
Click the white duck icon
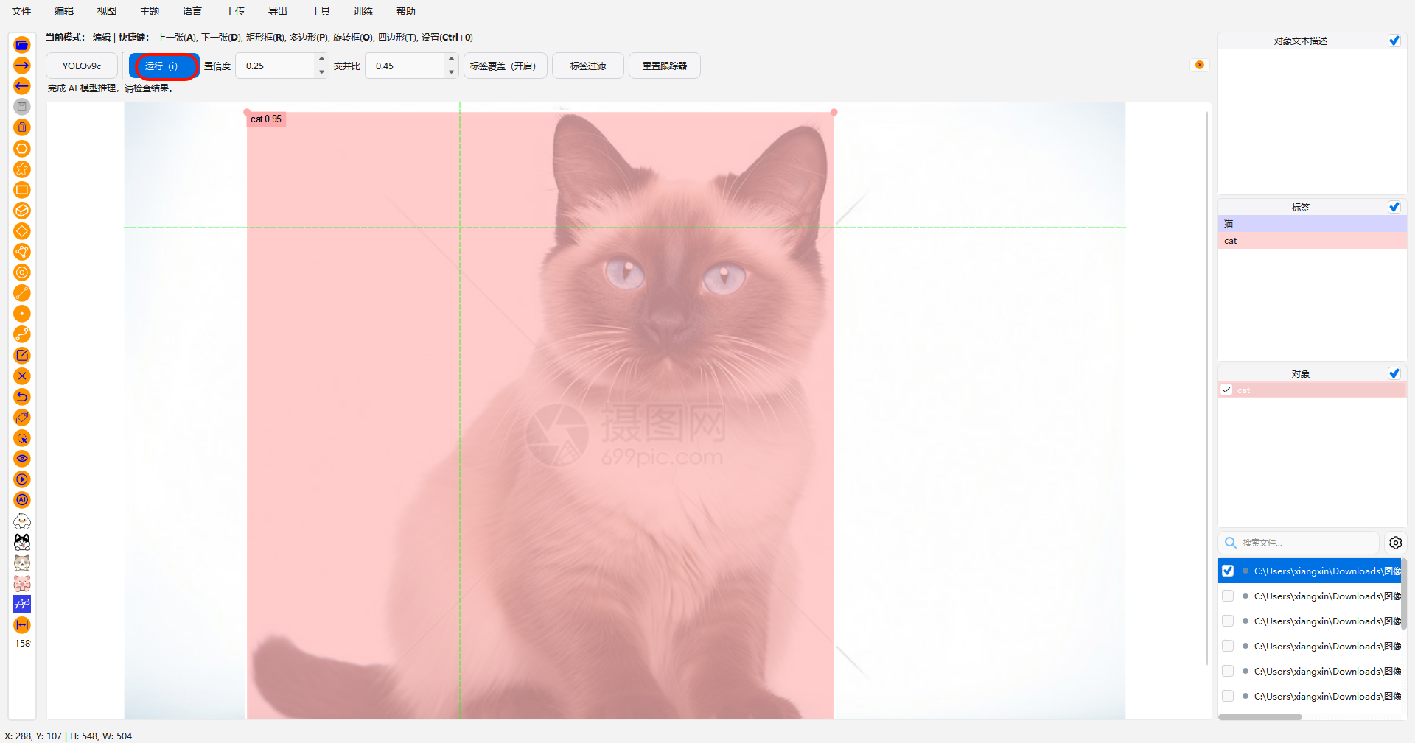[x=22, y=521]
